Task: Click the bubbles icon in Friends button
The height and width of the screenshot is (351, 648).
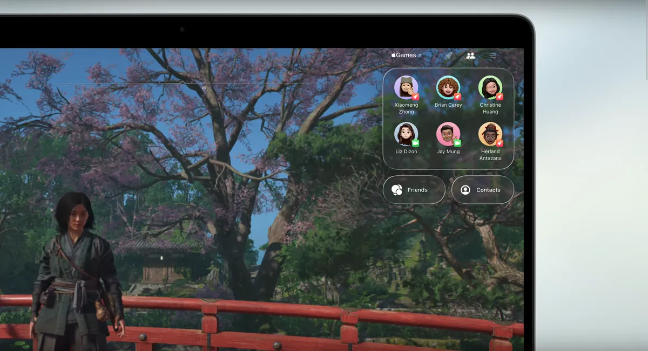Action: pyautogui.click(x=397, y=190)
